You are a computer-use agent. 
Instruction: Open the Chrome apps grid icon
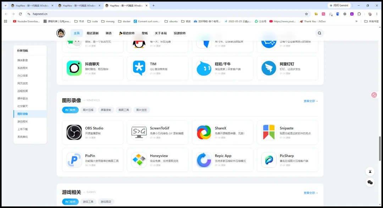6,22
